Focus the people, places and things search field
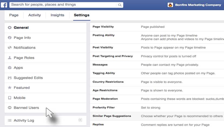224x127 pixels. click(x=63, y=5)
